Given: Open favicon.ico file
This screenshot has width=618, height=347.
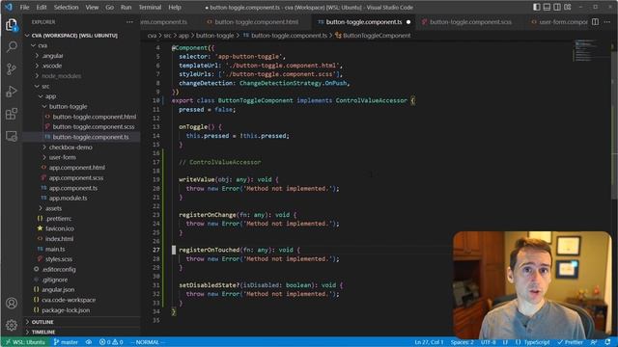Looking at the screenshot, I should [x=81, y=228].
